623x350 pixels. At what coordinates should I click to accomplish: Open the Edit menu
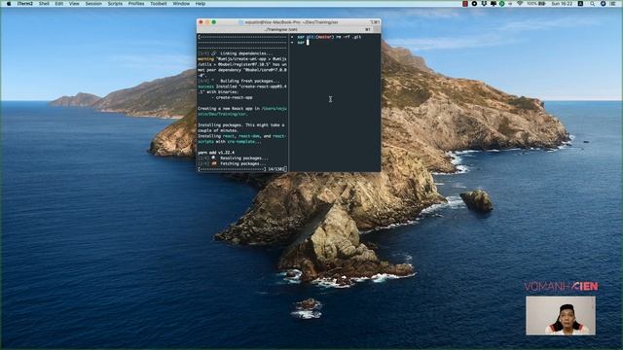(59, 4)
